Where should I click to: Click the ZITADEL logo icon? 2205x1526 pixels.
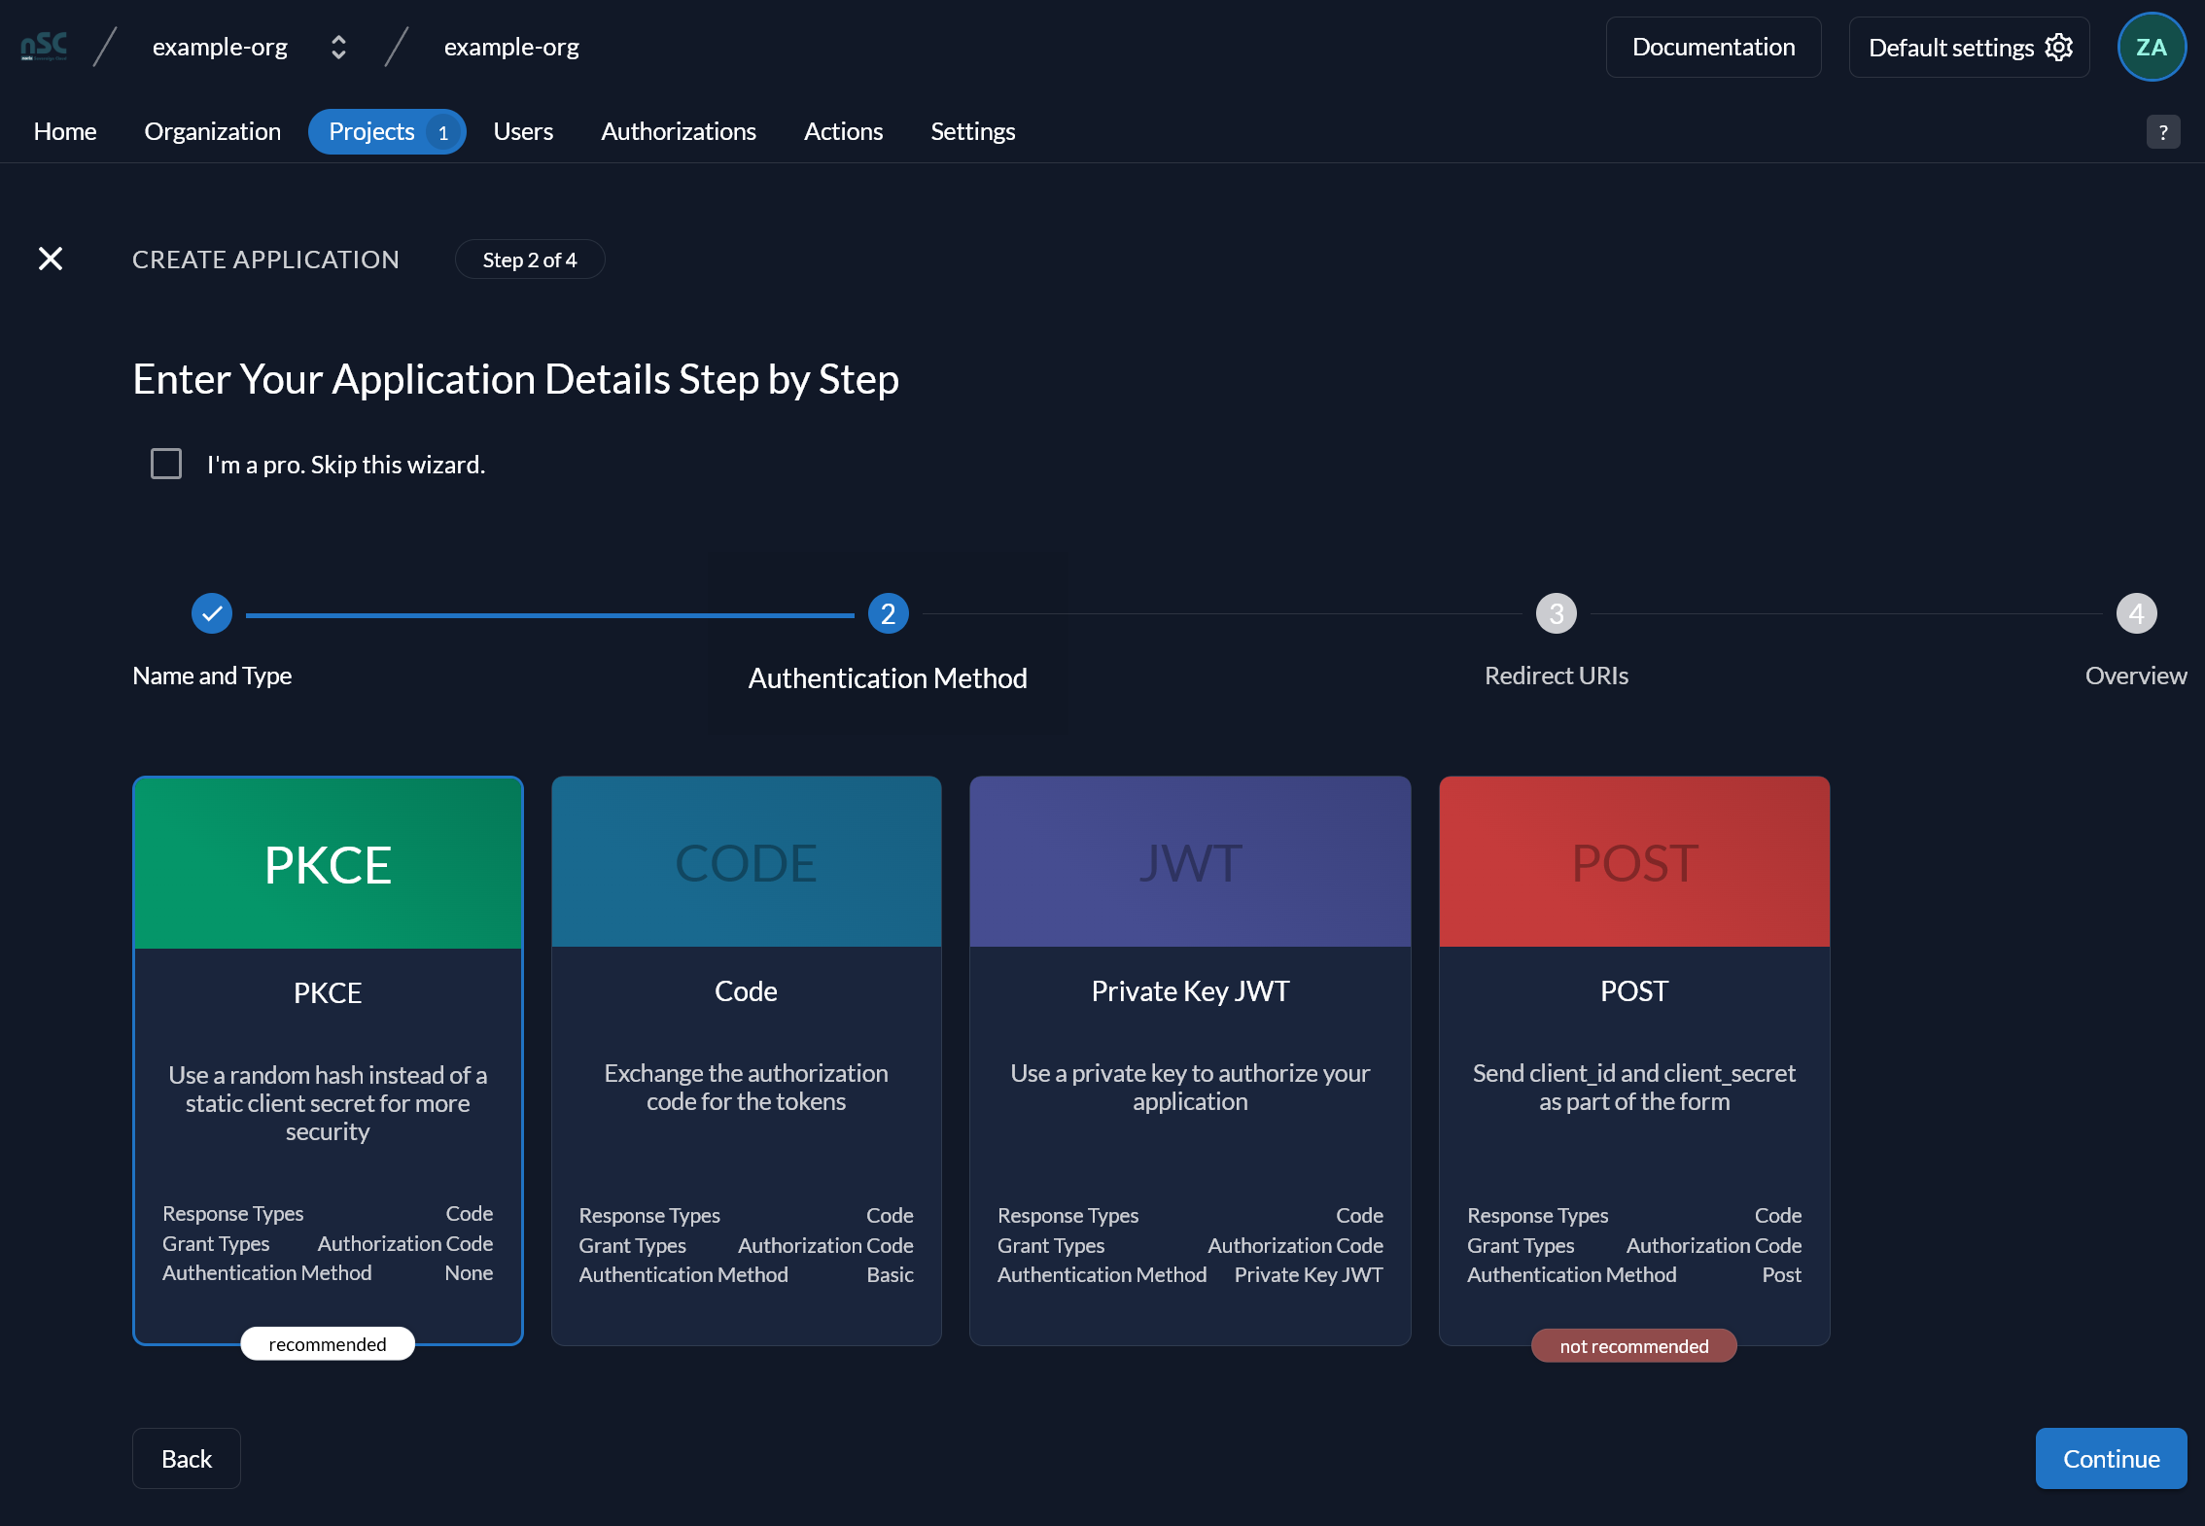[44, 47]
